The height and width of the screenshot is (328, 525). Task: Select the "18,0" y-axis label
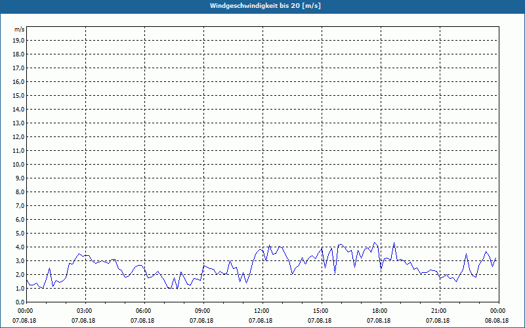[19, 54]
